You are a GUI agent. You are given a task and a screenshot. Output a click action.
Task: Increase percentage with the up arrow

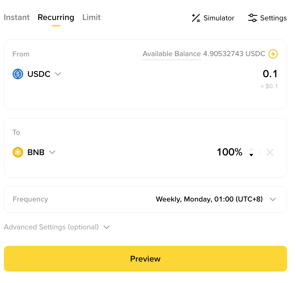[251, 149]
